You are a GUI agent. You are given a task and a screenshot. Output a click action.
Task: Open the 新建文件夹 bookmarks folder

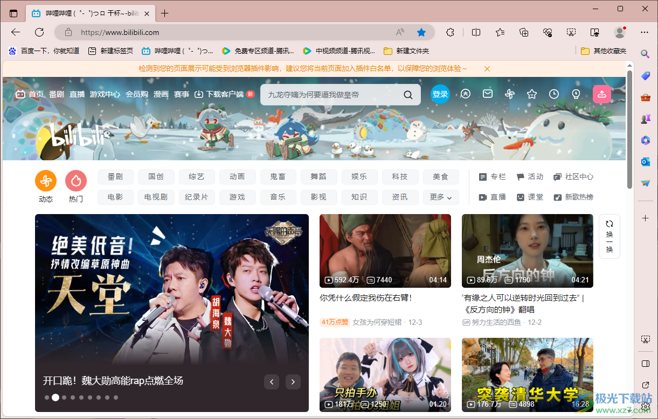tap(406, 51)
